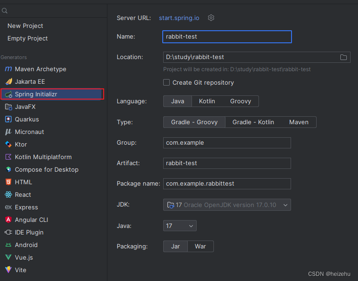Viewport: 358px width, 281px height.
Task: Open server URL settings gear
Action: coord(211,18)
